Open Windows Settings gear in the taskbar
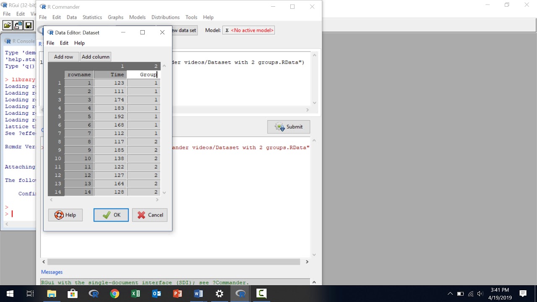The height and width of the screenshot is (302, 537). 219,294
